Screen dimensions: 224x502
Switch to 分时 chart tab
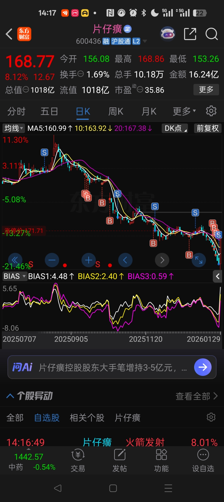[16, 111]
